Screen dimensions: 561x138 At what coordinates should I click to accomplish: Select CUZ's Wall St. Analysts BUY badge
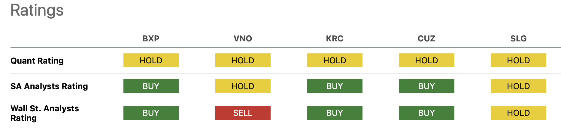(426, 113)
